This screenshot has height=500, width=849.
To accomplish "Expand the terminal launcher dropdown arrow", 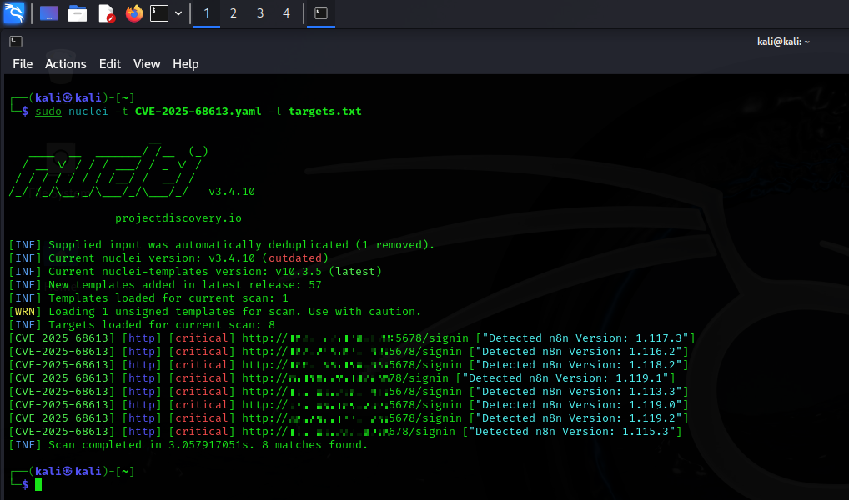I will click(178, 13).
